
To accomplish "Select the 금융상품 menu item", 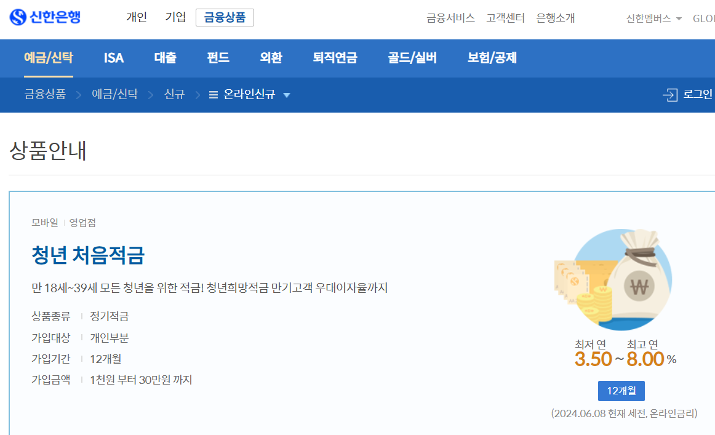I will [225, 18].
